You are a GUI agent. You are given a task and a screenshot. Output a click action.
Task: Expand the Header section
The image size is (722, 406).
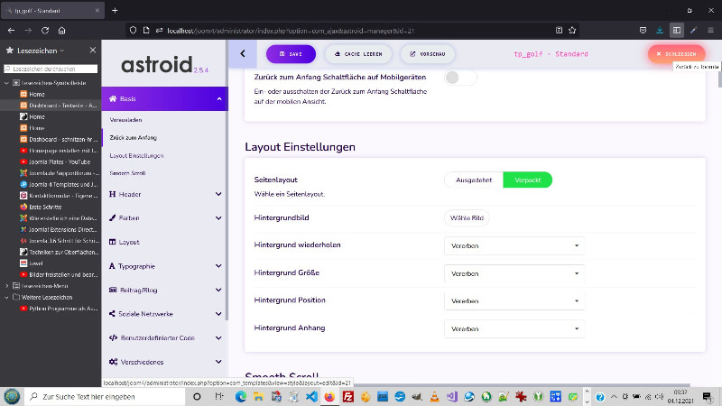tap(165, 194)
